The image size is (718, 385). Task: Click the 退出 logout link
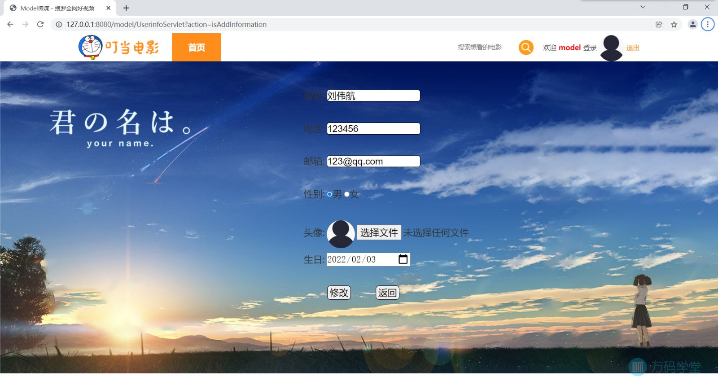(x=633, y=48)
